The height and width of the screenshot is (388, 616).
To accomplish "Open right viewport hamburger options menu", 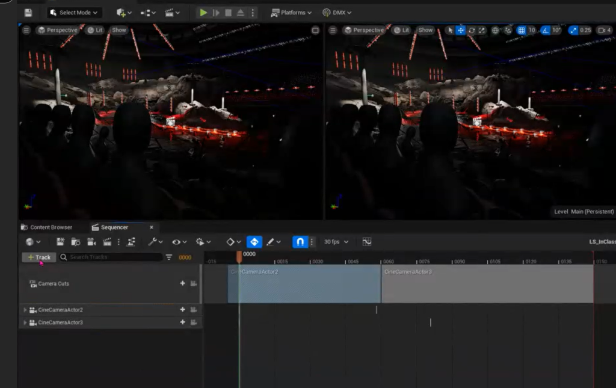I will point(333,30).
